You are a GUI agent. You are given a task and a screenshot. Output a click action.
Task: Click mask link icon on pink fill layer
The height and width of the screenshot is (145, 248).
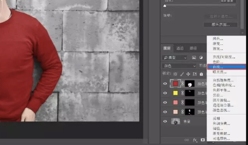(182, 103)
